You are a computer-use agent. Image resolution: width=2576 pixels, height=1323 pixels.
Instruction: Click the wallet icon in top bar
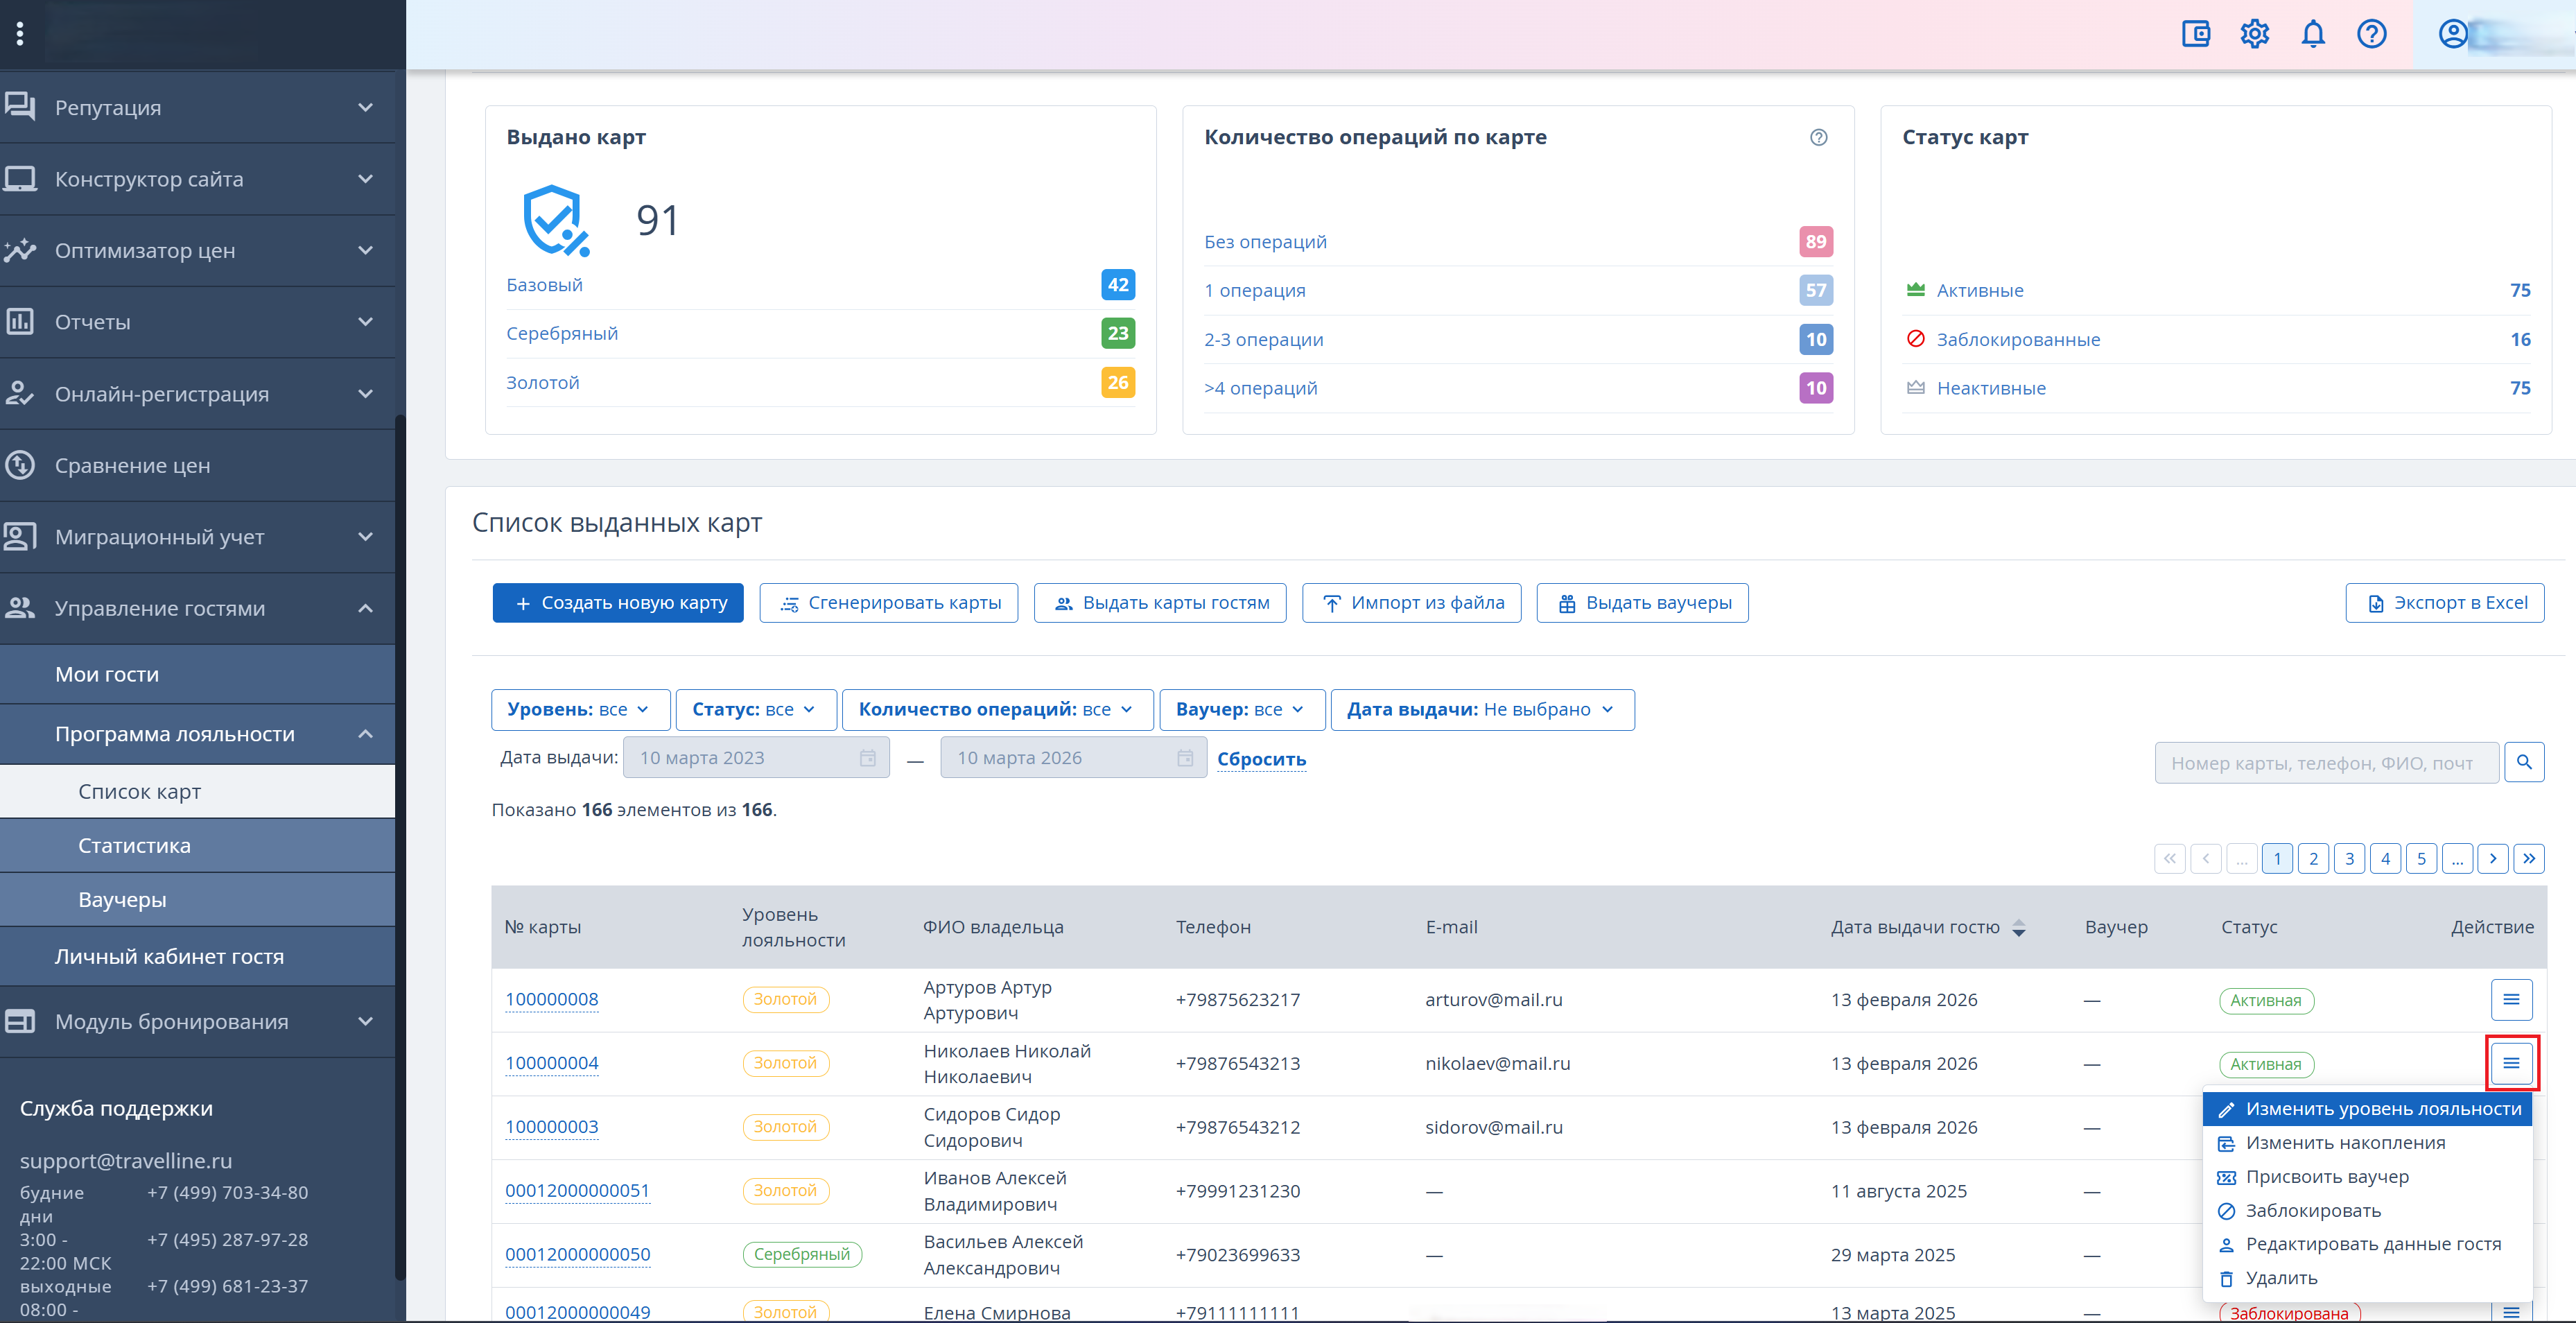pyautogui.click(x=2195, y=34)
